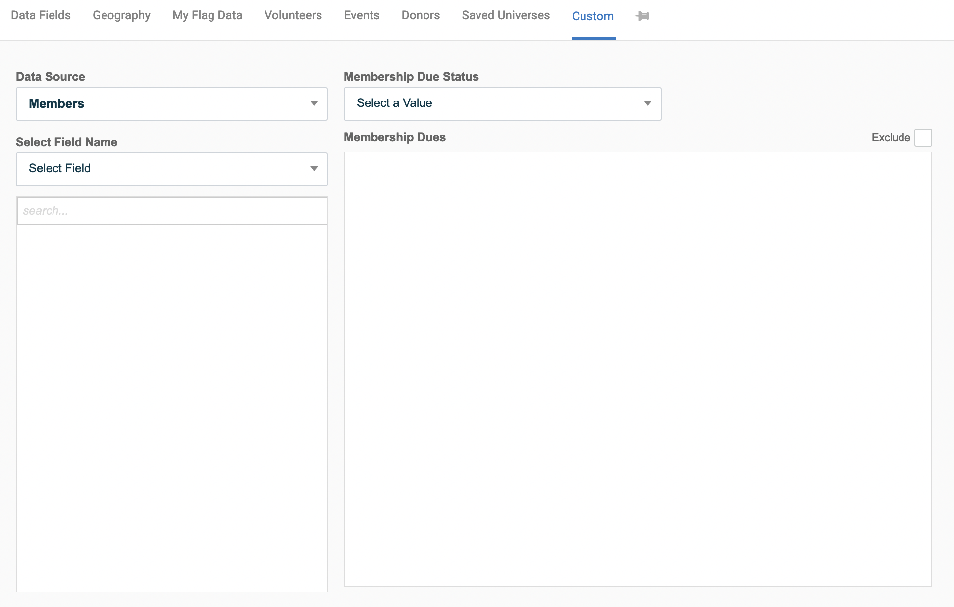Click into the field search box
The width and height of the screenshot is (954, 607).
coord(172,211)
